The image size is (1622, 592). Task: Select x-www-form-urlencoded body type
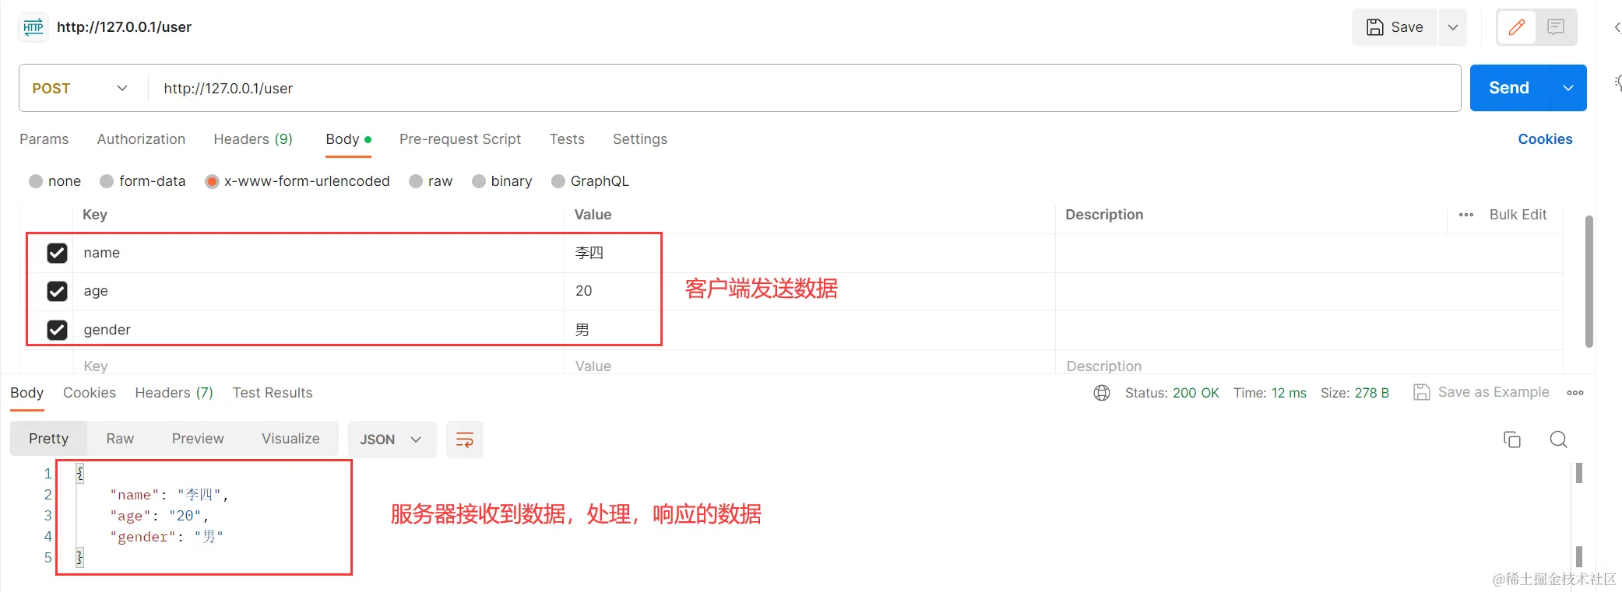(x=212, y=181)
